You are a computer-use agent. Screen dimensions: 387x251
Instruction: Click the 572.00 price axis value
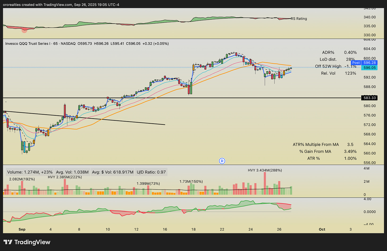[370, 125]
